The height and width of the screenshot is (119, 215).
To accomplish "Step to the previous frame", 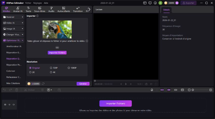I will [x=121, y=84].
